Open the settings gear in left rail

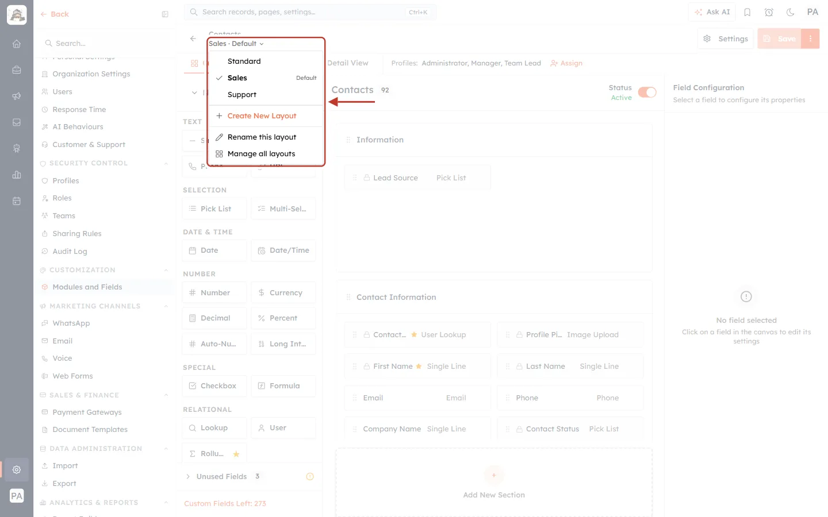click(17, 470)
